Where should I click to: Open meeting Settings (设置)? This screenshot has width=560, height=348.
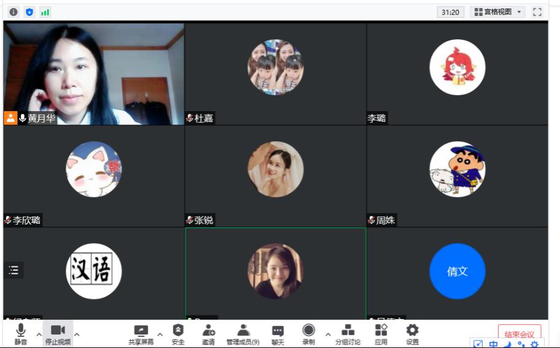(x=412, y=334)
